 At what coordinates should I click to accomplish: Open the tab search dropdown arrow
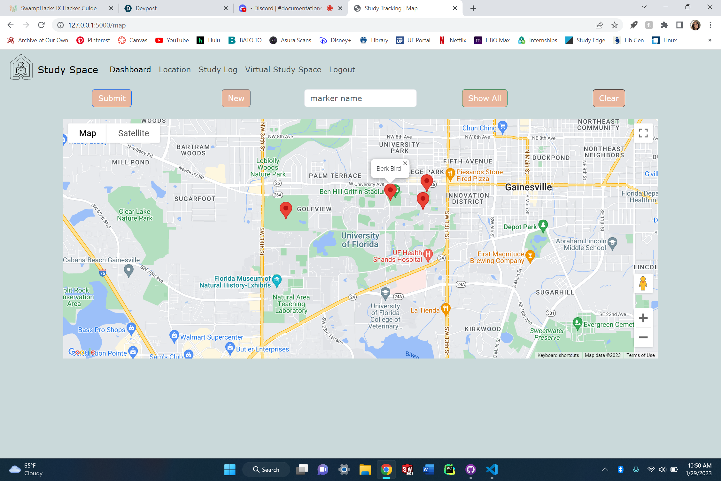tap(644, 7)
